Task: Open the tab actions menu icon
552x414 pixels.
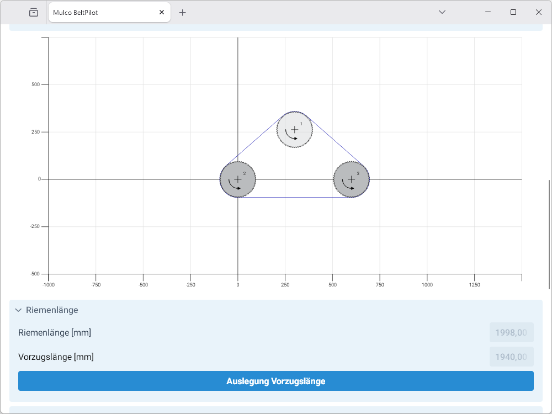Action: pyautogui.click(x=34, y=12)
